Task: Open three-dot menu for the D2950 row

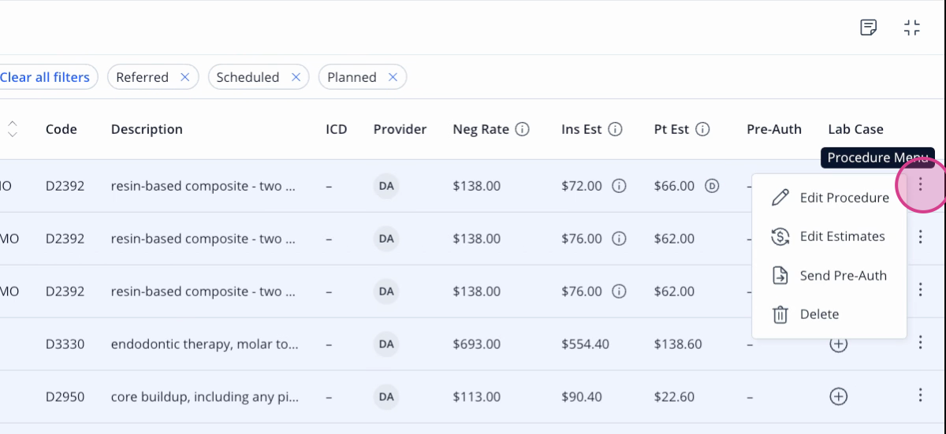Action: tap(920, 395)
